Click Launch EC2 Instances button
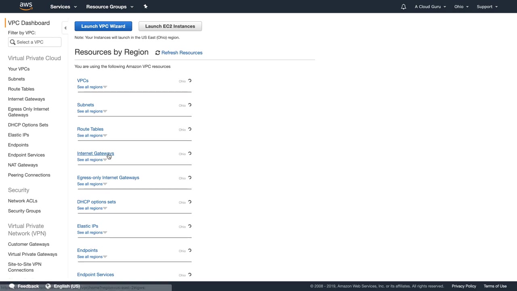This screenshot has width=517, height=291. [170, 26]
